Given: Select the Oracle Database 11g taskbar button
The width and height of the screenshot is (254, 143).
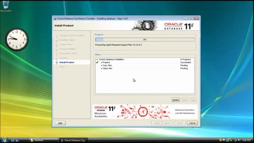Looking at the screenshot, I should click(x=73, y=140).
